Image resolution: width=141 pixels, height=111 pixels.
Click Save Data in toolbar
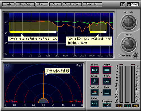25,4
